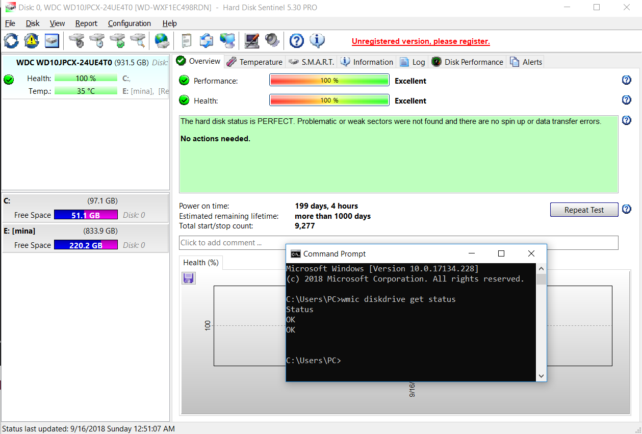
Task: Click the disk with clock test icon
Action: pos(97,41)
